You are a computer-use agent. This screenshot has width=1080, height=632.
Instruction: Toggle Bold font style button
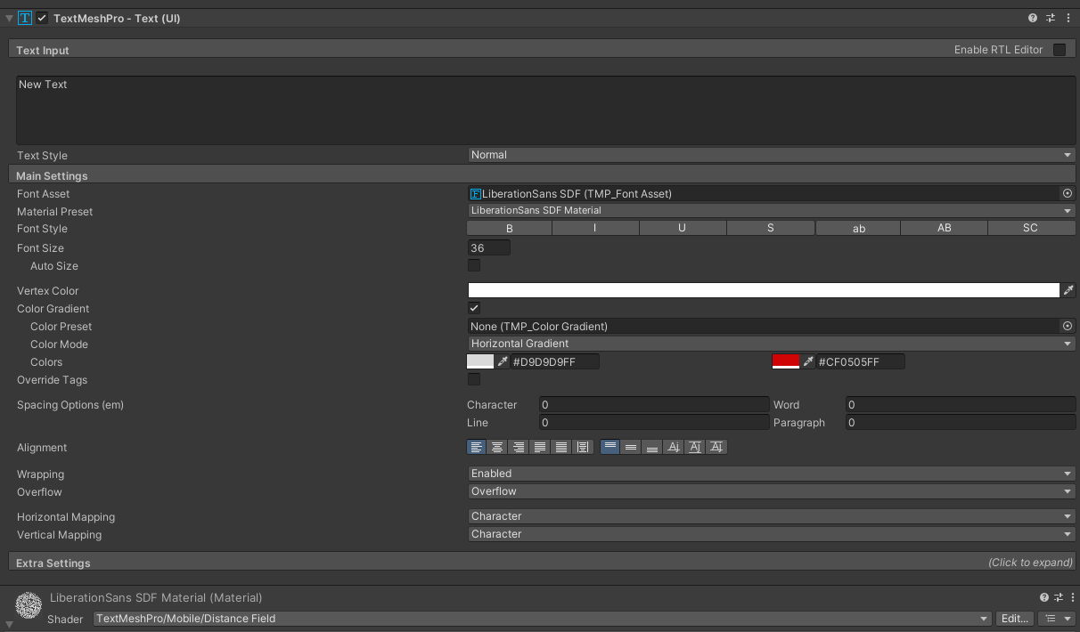click(x=510, y=228)
